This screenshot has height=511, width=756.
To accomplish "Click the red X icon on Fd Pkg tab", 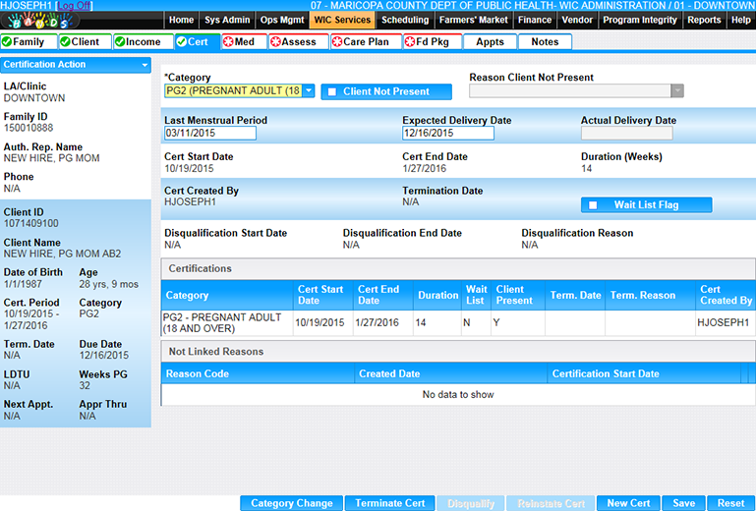I will tap(408, 42).
